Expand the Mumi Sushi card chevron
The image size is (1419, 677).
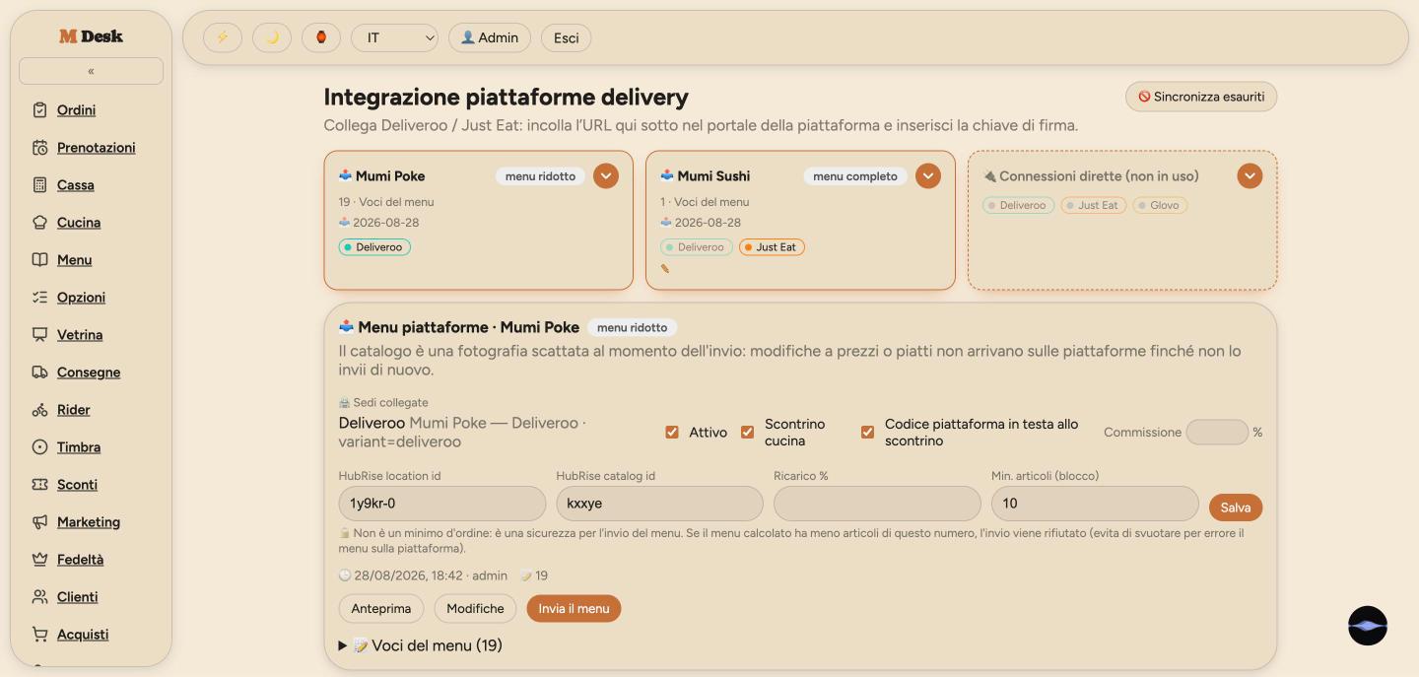click(928, 176)
